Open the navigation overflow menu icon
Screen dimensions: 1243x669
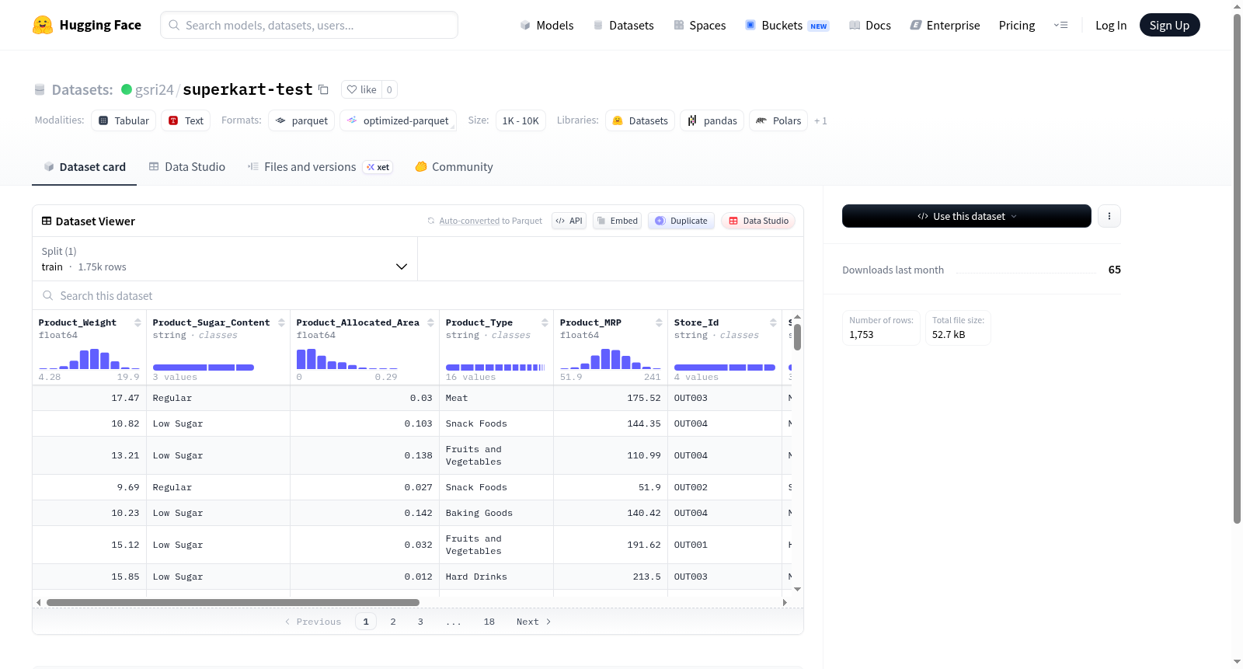(1060, 25)
